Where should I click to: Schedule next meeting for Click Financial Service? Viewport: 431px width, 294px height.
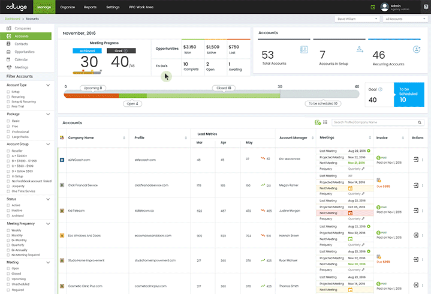[x=350, y=188]
